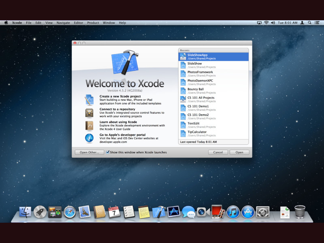
Task: Open Reminders checklist in Dock
Action: [129, 212]
